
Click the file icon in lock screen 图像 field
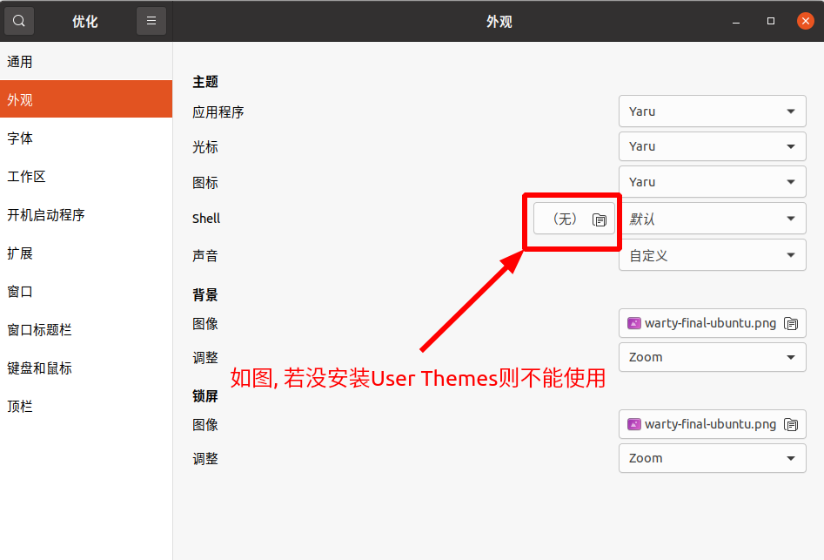[x=791, y=424]
